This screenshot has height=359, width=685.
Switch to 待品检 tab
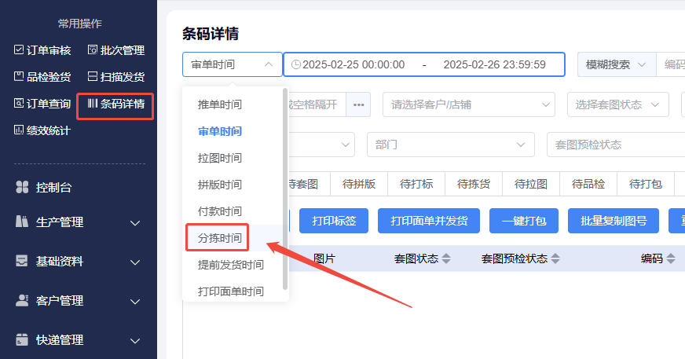[588, 184]
